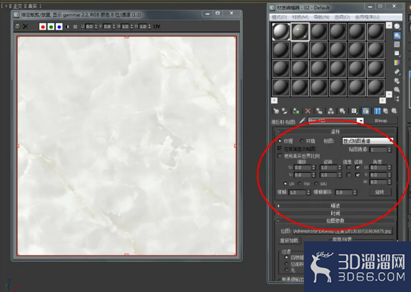Open the 选项(O) menu
Screen dimensions: 411x292
[x=342, y=17]
